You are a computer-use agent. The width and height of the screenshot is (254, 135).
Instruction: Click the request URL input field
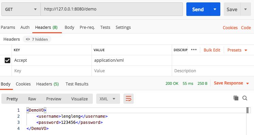pyautogui.click(x=112, y=9)
